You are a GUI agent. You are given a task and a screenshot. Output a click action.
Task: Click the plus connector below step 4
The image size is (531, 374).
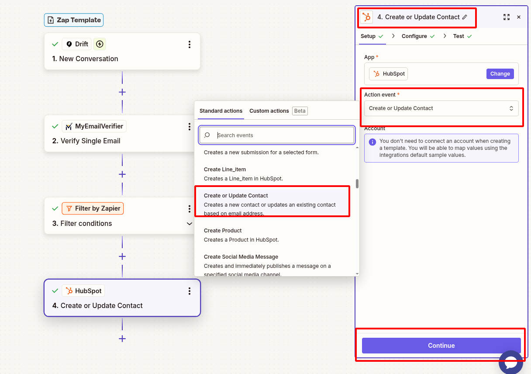tap(122, 339)
